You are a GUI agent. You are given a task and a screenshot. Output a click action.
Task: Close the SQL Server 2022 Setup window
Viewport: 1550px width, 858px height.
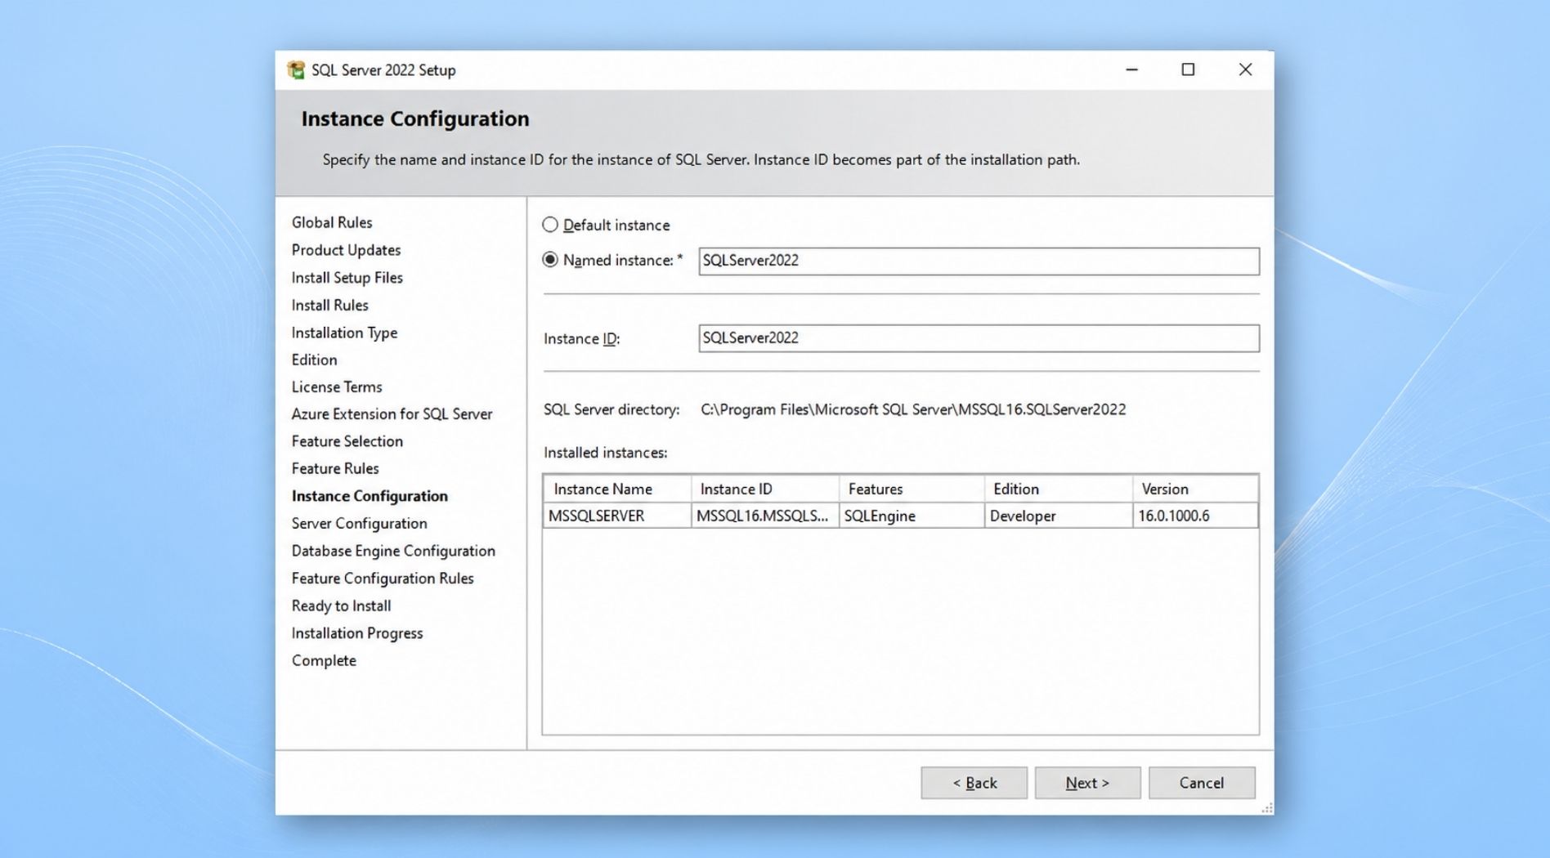(1245, 70)
